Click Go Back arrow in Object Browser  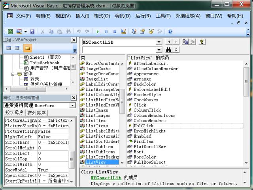click(169, 42)
